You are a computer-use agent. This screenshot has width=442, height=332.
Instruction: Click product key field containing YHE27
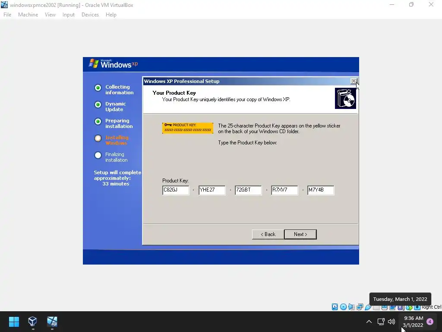212,190
